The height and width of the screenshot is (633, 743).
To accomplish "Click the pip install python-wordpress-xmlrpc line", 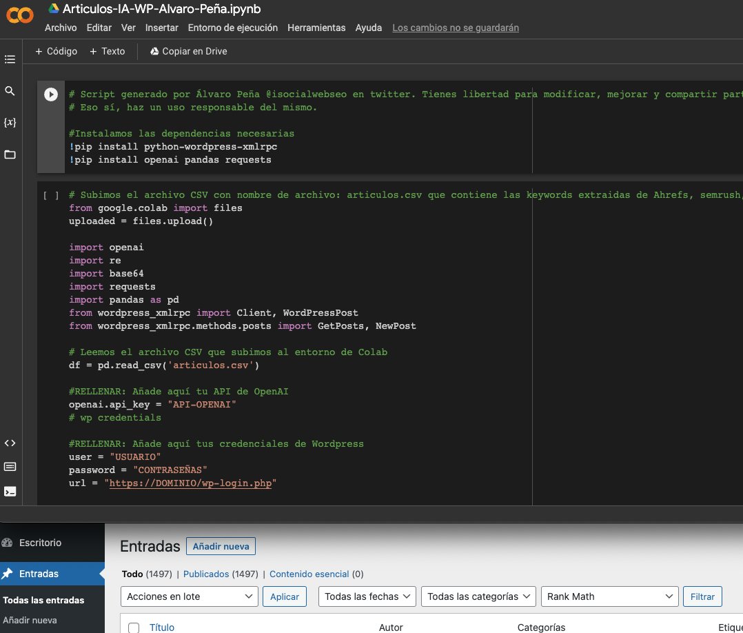I will (173, 147).
